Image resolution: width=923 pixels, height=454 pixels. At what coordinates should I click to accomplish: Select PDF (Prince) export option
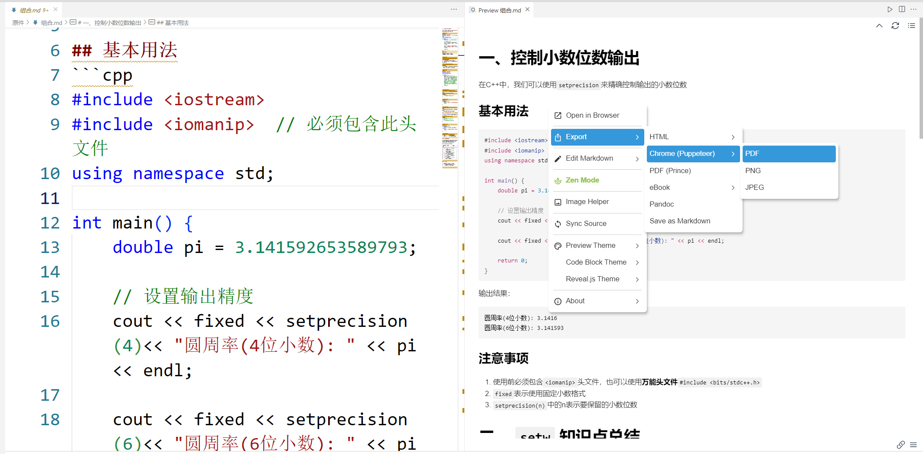click(693, 171)
